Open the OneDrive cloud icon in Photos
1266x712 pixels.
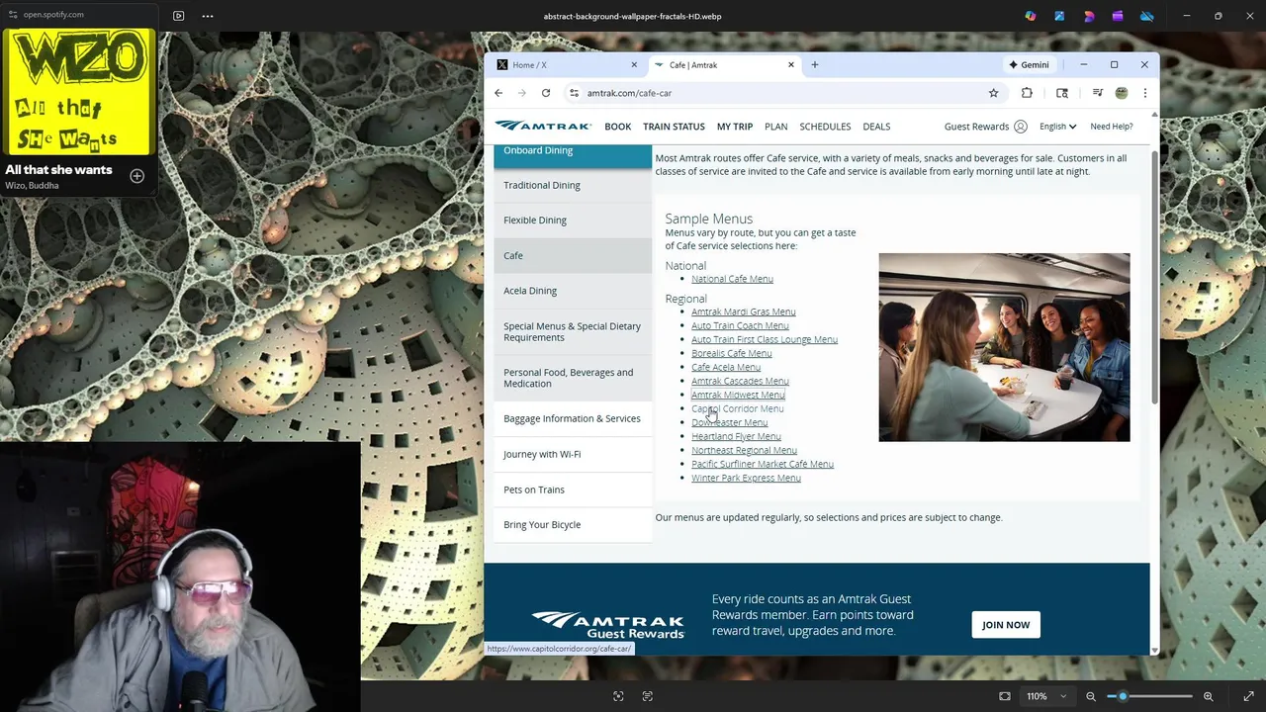coord(1147,16)
